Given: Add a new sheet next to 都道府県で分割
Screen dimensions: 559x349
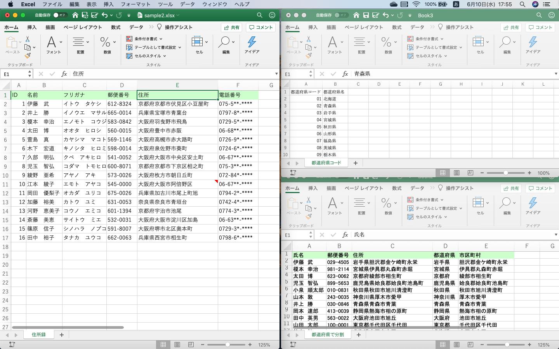Looking at the screenshot, I should click(359, 335).
